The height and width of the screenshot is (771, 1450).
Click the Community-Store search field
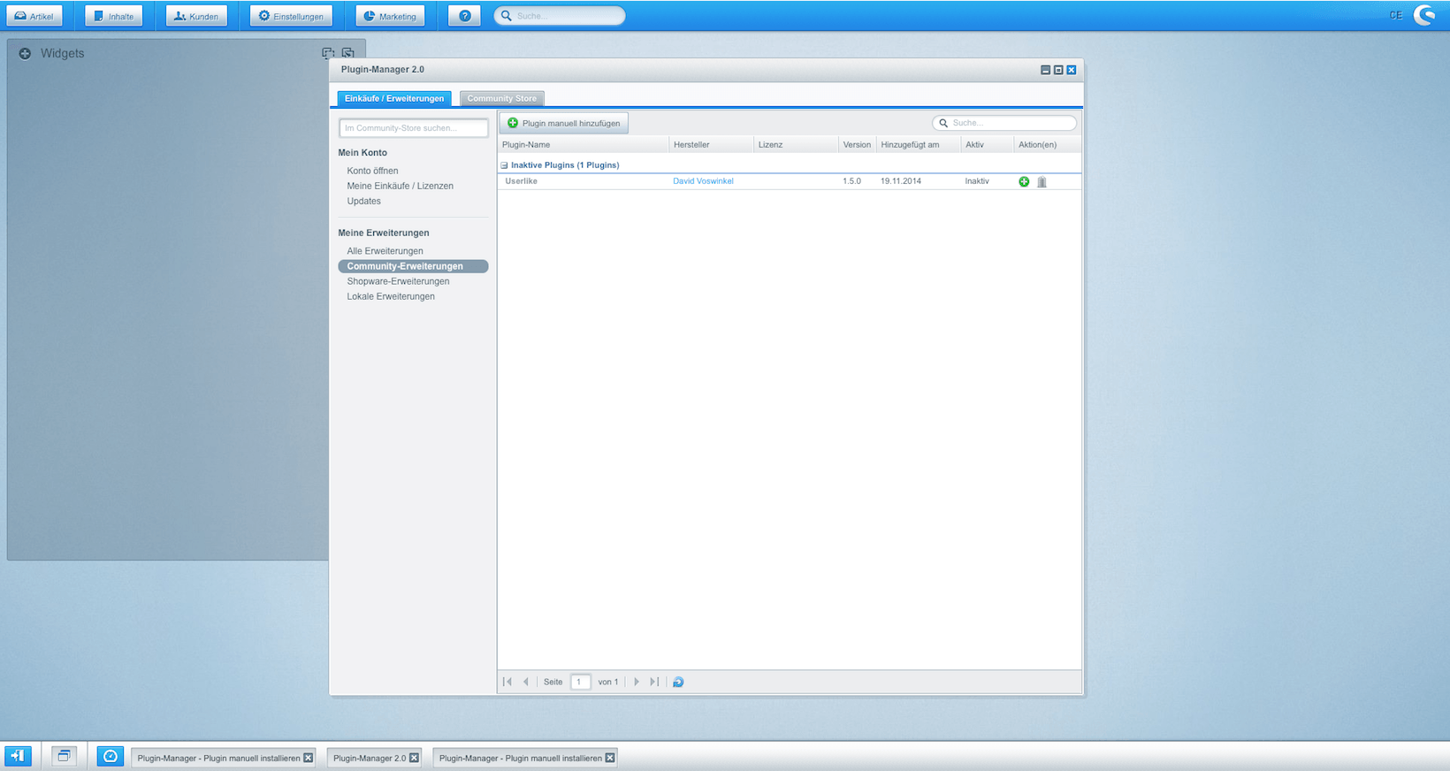click(413, 128)
